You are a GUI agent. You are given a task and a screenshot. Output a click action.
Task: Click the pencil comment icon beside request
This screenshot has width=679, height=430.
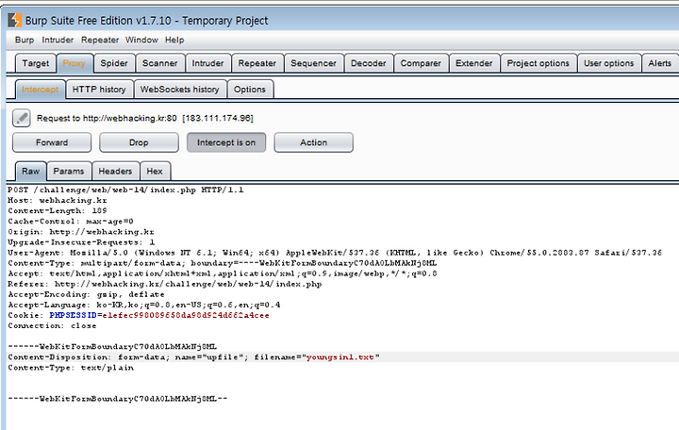coord(21,118)
